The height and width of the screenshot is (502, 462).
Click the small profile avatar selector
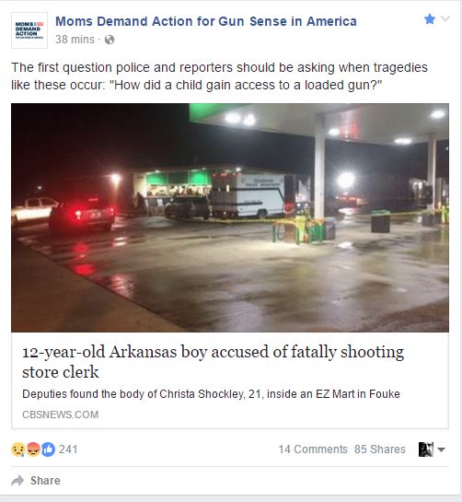pos(426,449)
